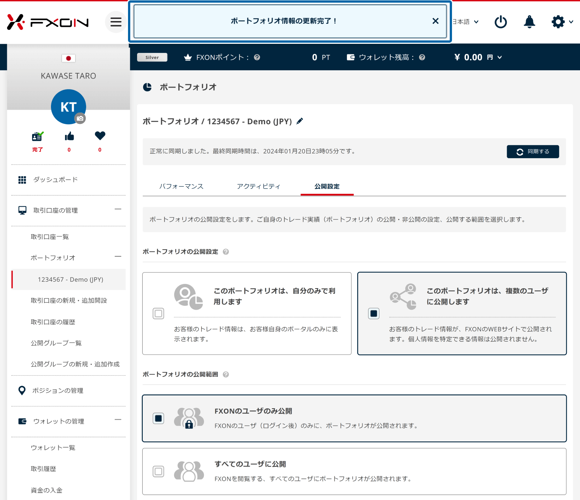Click the wallet icon in sidebar
Viewport: 580px width, 500px height.
click(x=23, y=421)
